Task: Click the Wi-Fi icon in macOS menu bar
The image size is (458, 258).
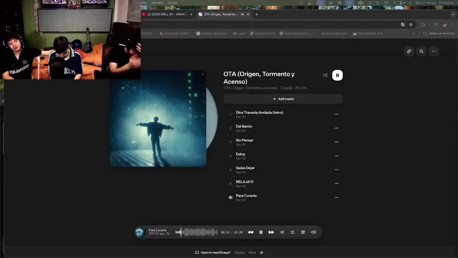Action: tap(386, 3)
